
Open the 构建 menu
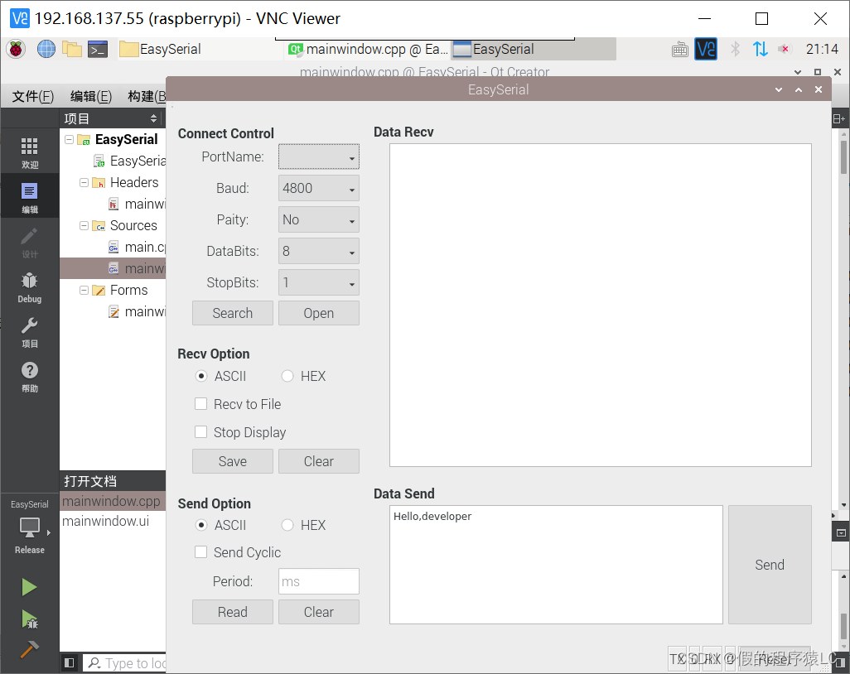(x=147, y=96)
